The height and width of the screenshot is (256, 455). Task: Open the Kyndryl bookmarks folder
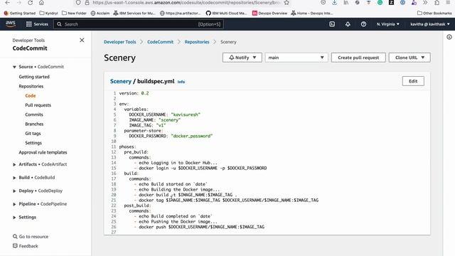point(49,13)
